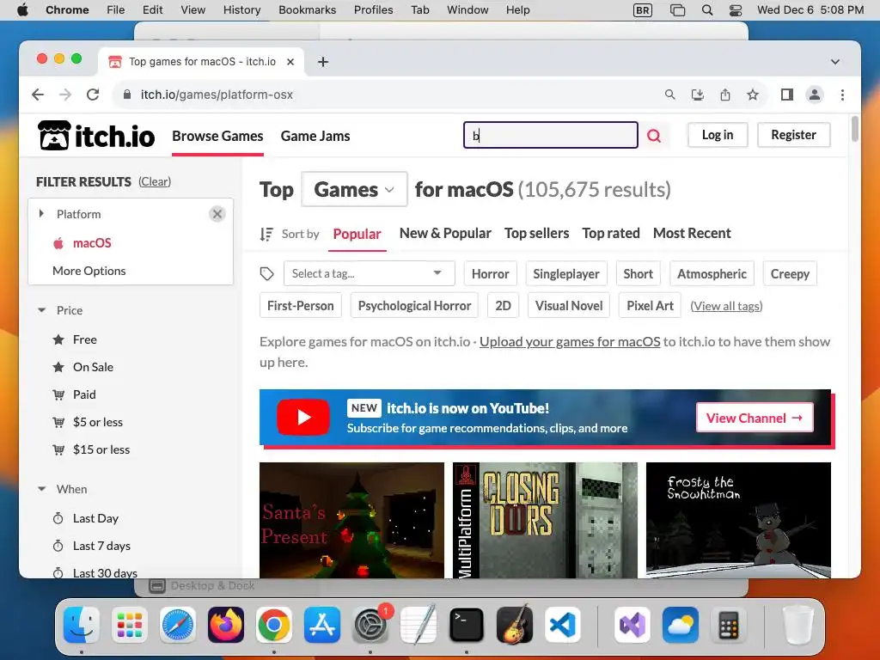880x660 pixels.
Task: Toggle Chrome side panel icon
Action: pos(787,95)
